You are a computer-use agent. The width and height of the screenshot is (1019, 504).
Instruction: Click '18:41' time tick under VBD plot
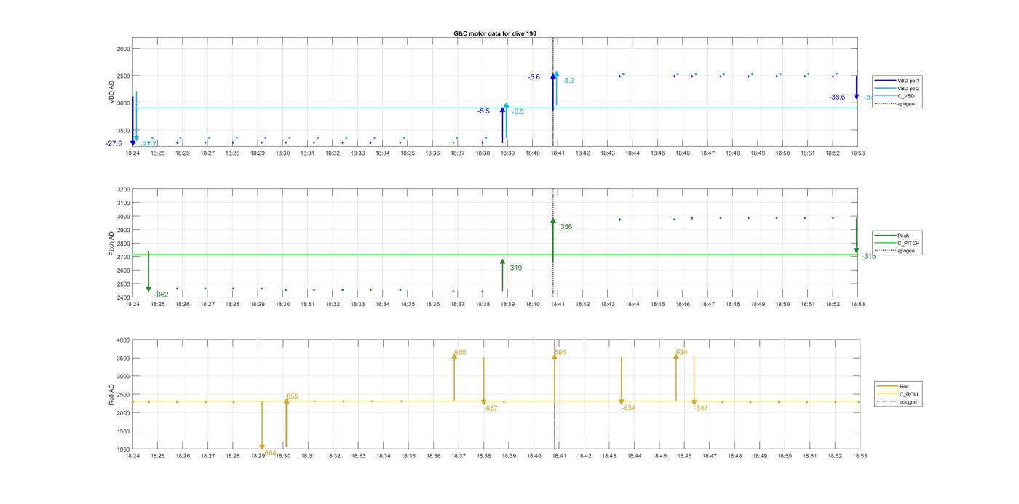(x=558, y=153)
